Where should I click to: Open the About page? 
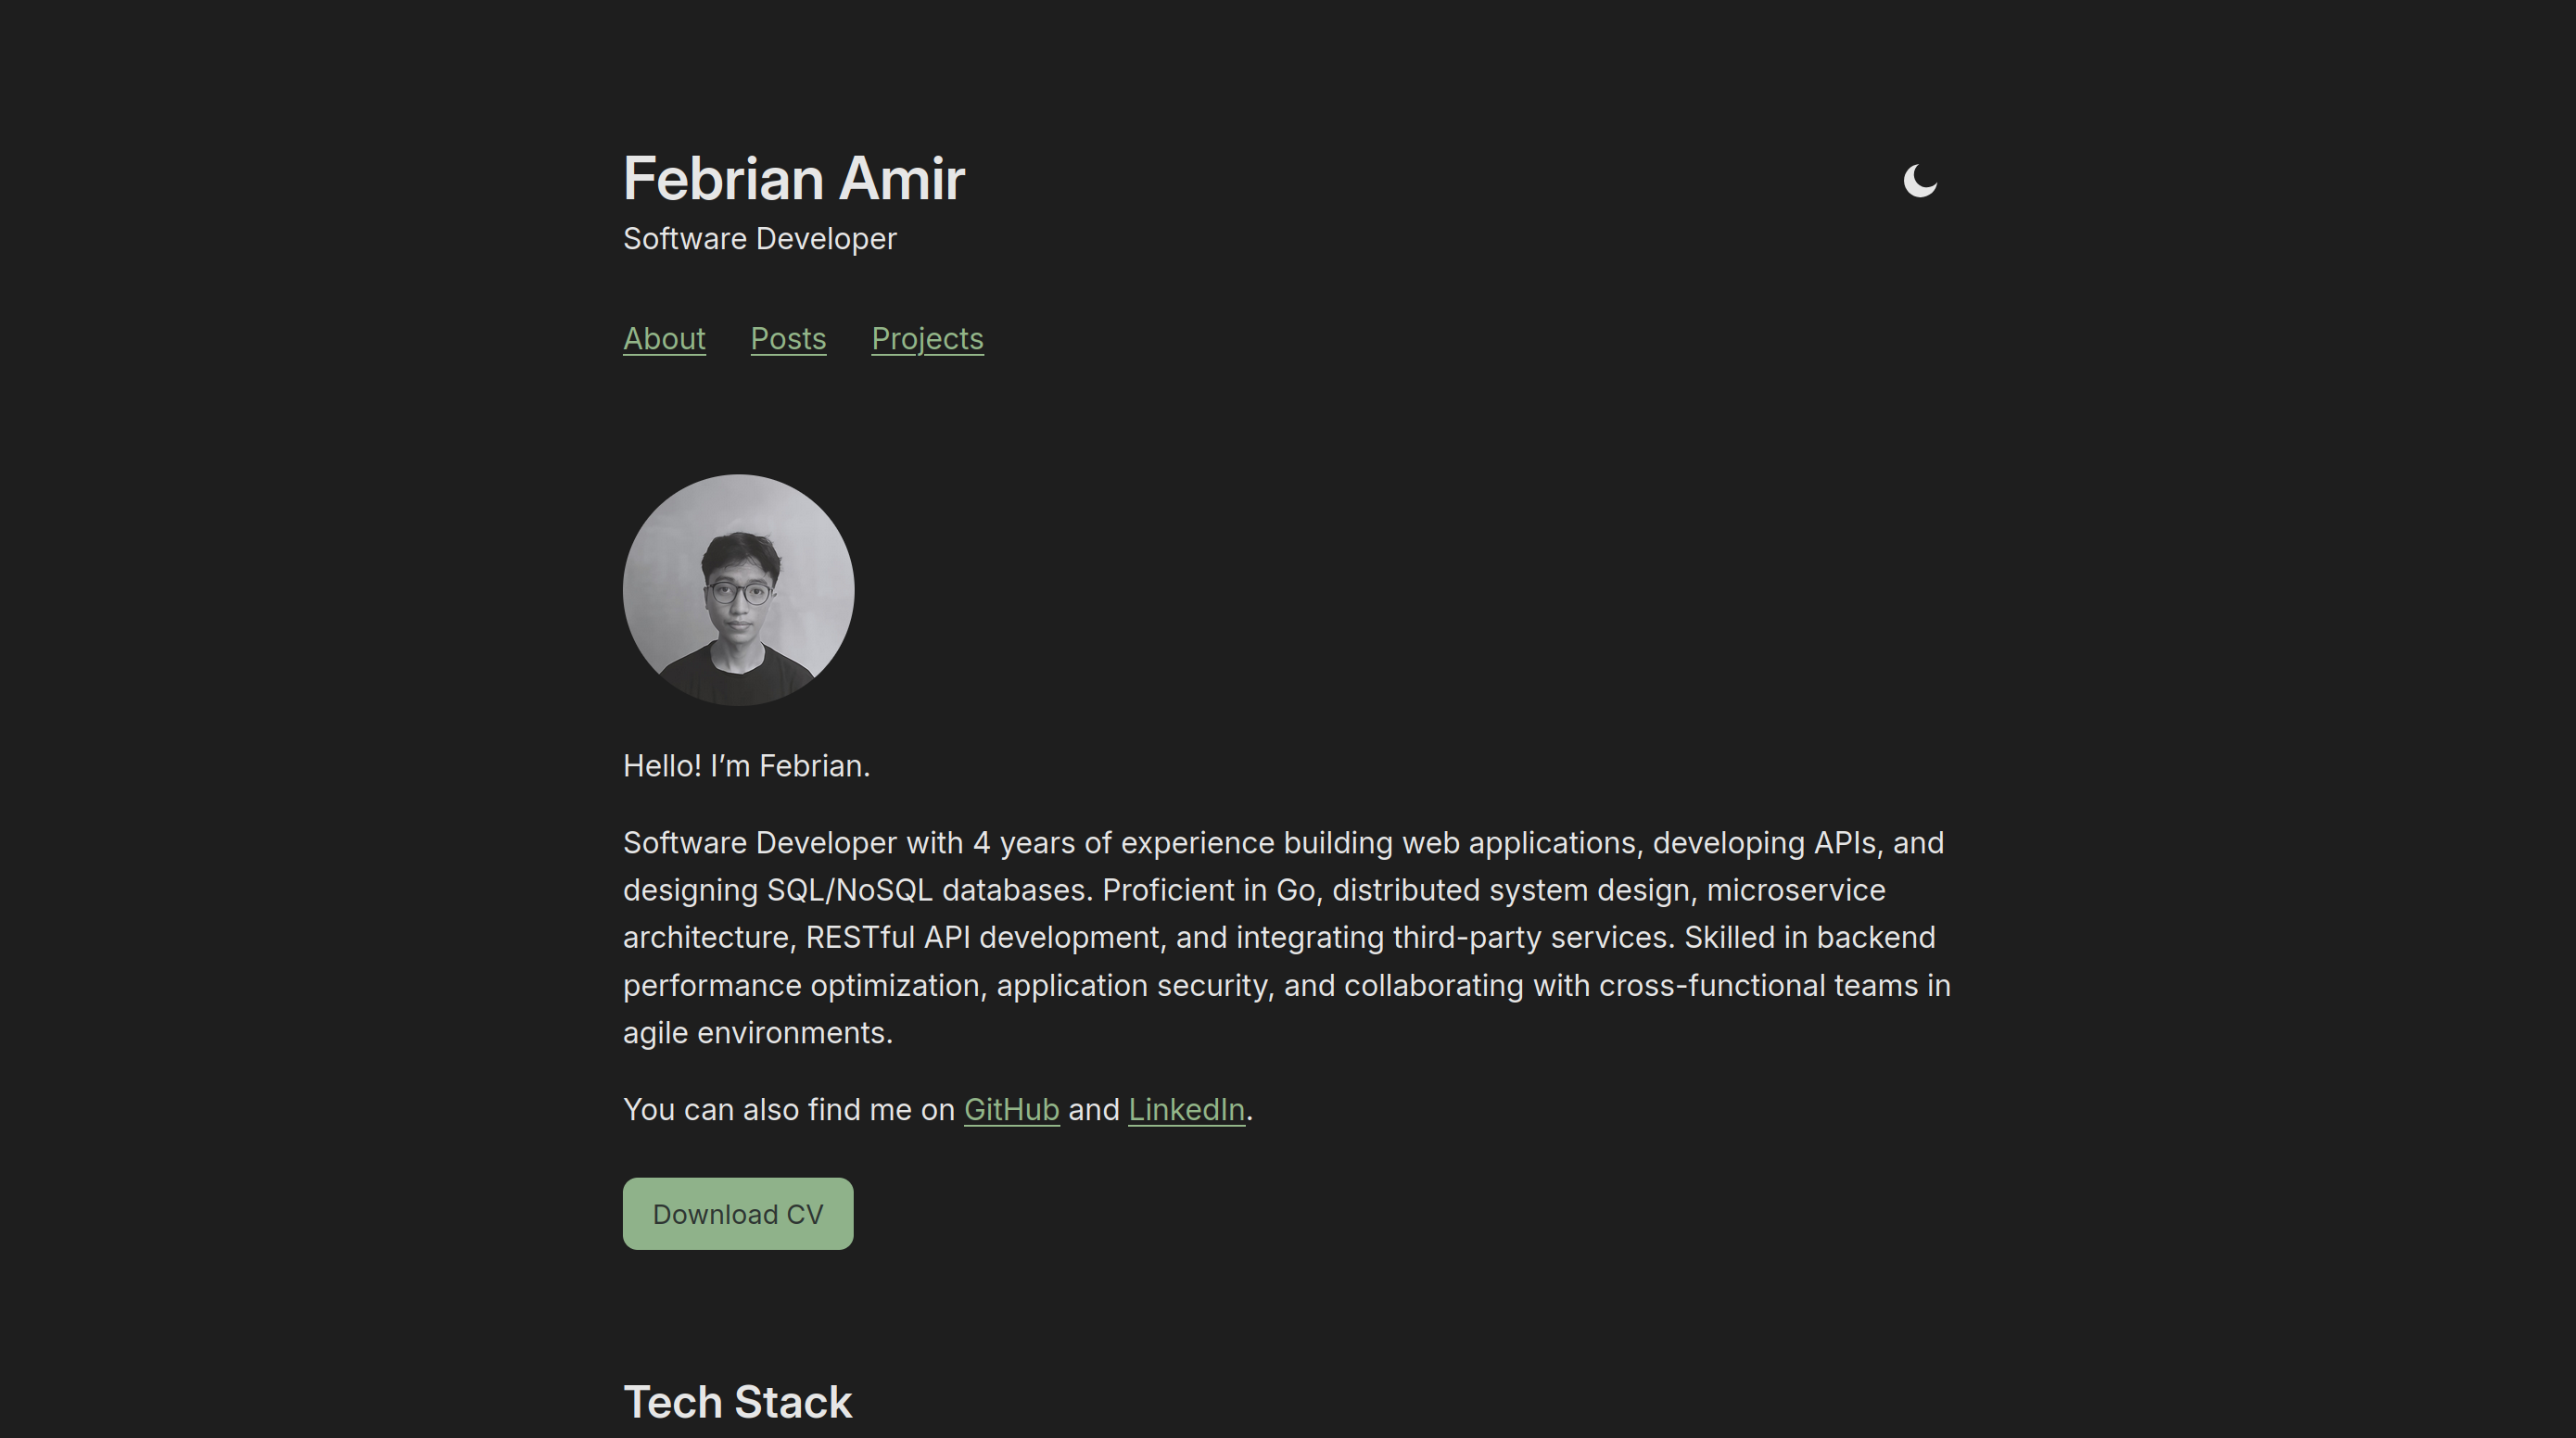664,339
